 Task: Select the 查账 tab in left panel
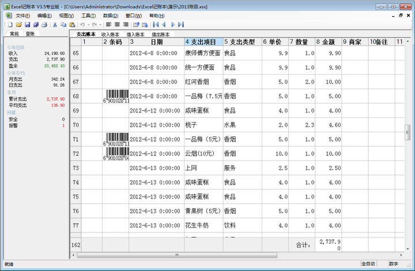pos(30,35)
